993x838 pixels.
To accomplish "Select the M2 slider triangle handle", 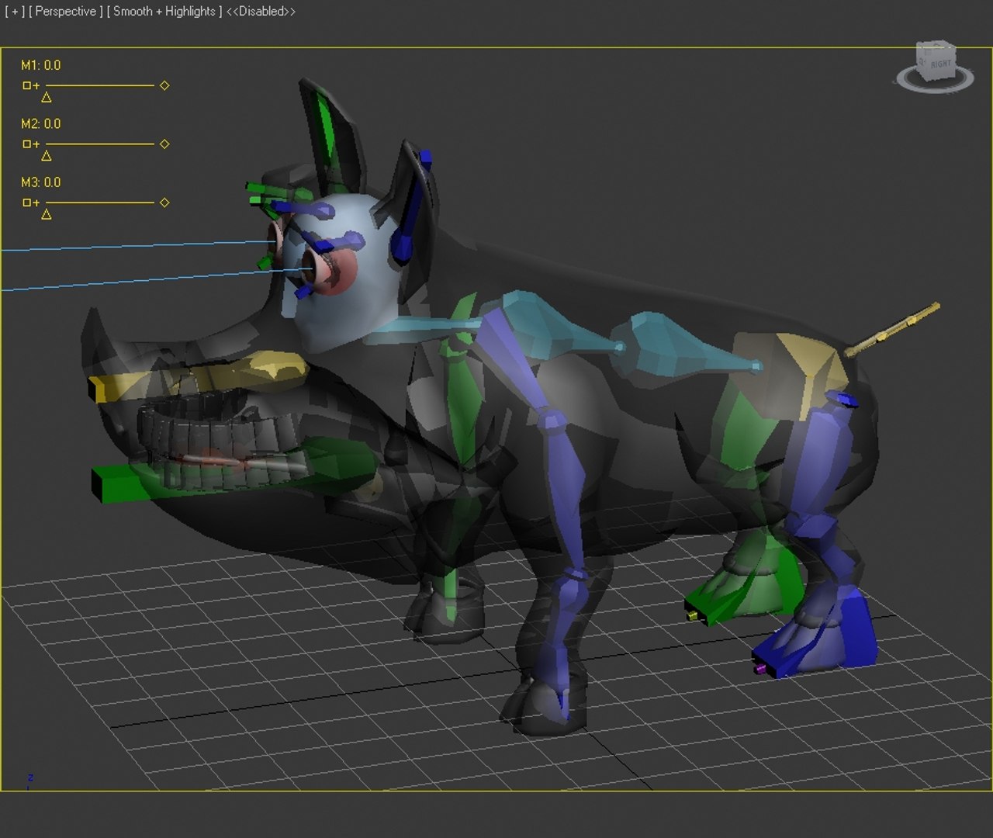I will (47, 156).
